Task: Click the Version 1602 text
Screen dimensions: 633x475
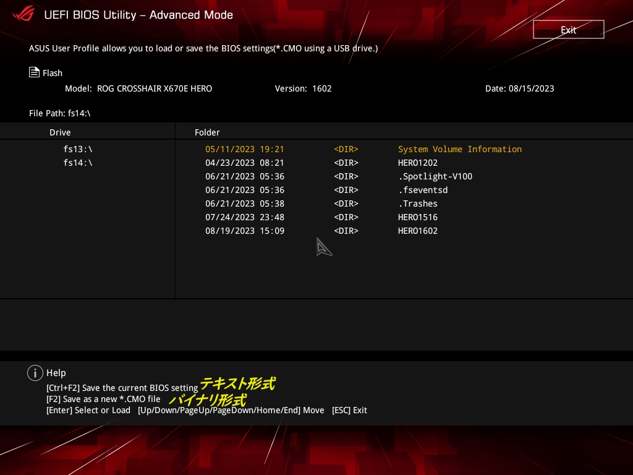Action: point(303,88)
